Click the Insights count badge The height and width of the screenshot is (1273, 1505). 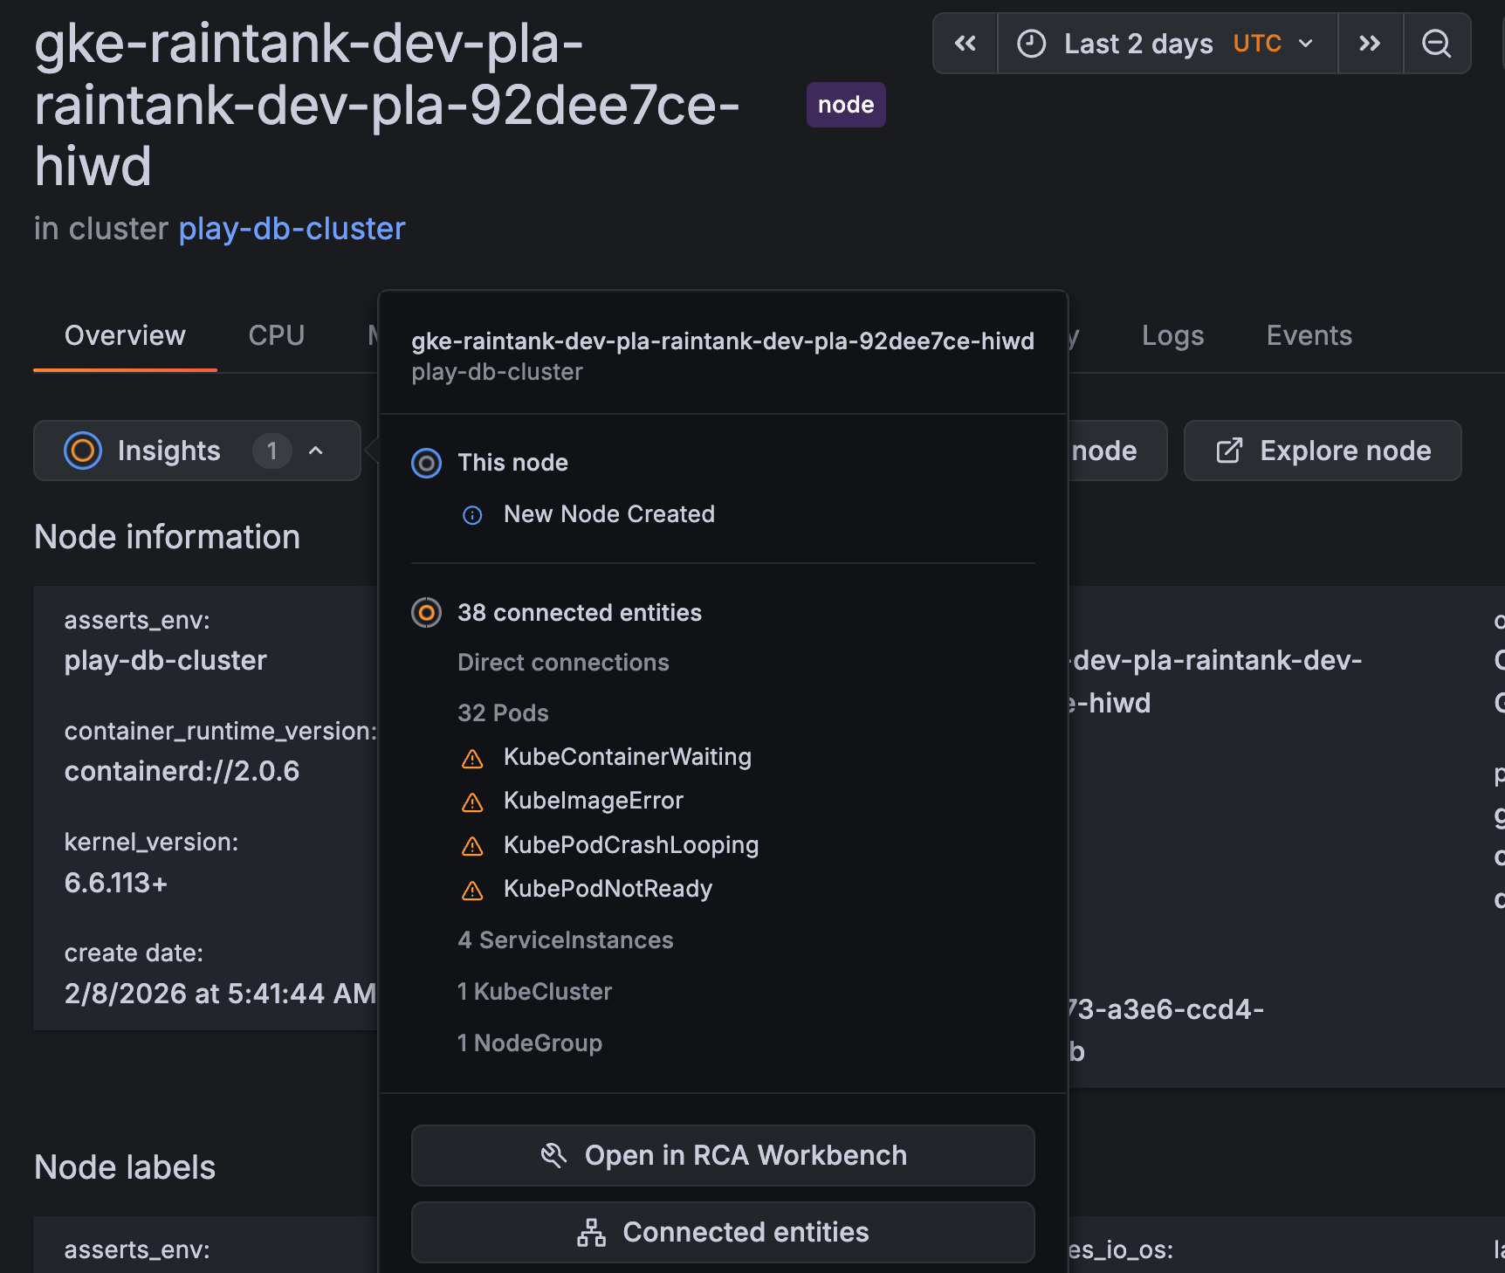(271, 451)
